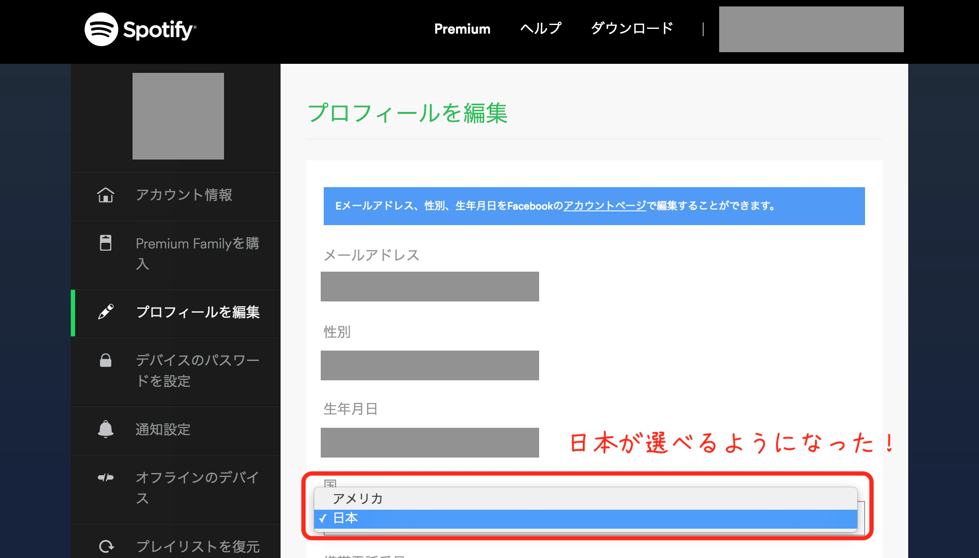Viewport: 979px width, 558px height.
Task: Click the card icon beside Premium Family
Action: tap(106, 243)
